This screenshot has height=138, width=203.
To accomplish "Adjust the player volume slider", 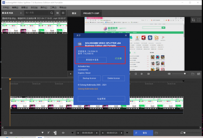I will tap(180, 74).
